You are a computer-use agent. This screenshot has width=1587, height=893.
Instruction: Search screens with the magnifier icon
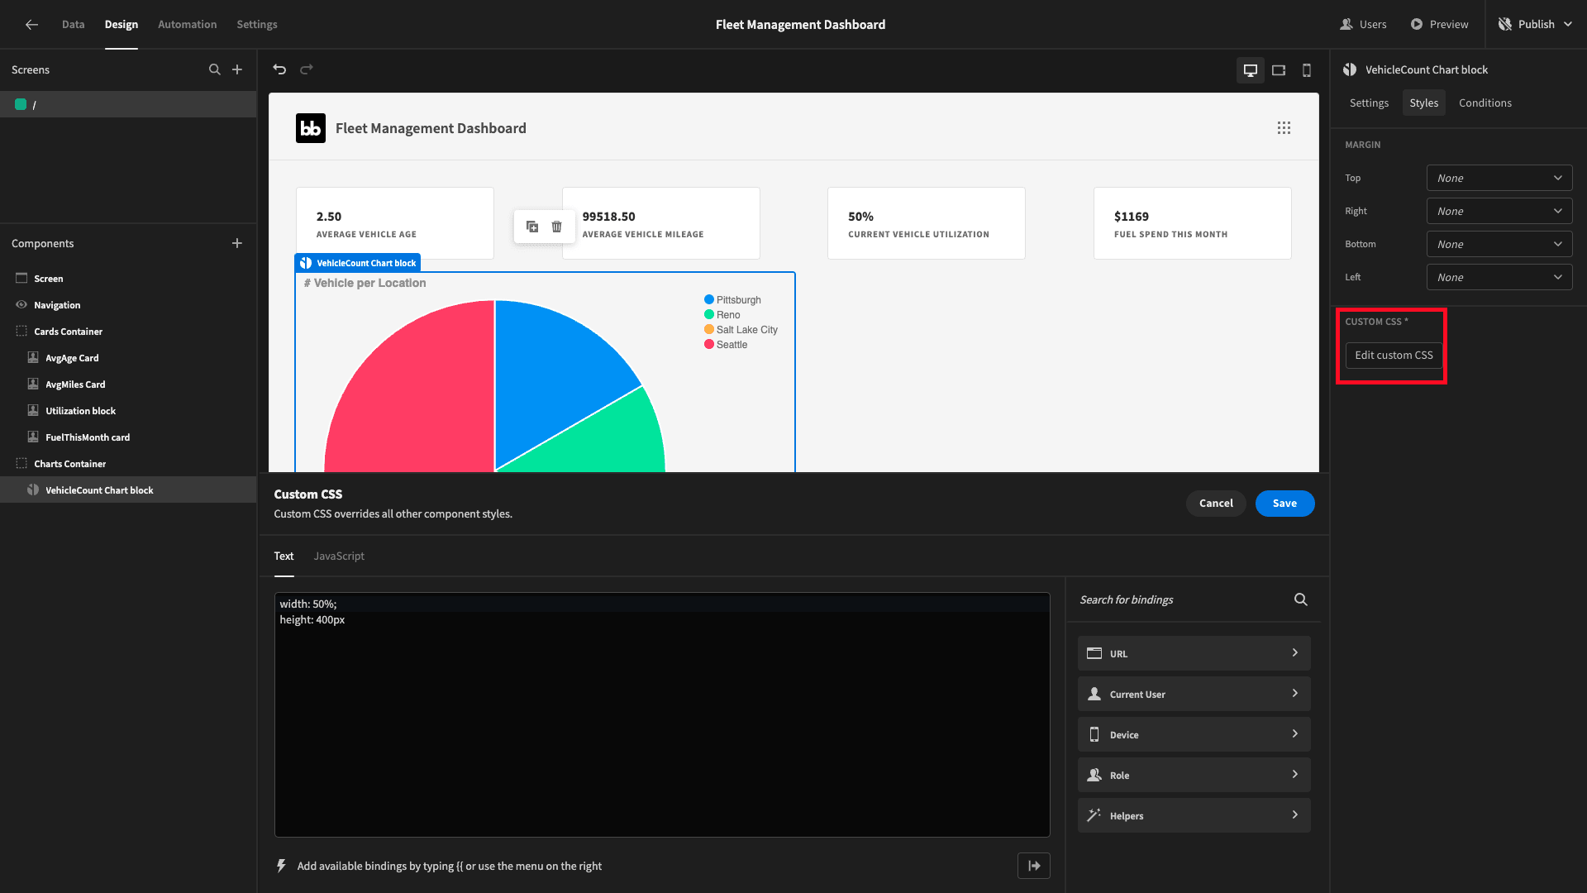215,69
